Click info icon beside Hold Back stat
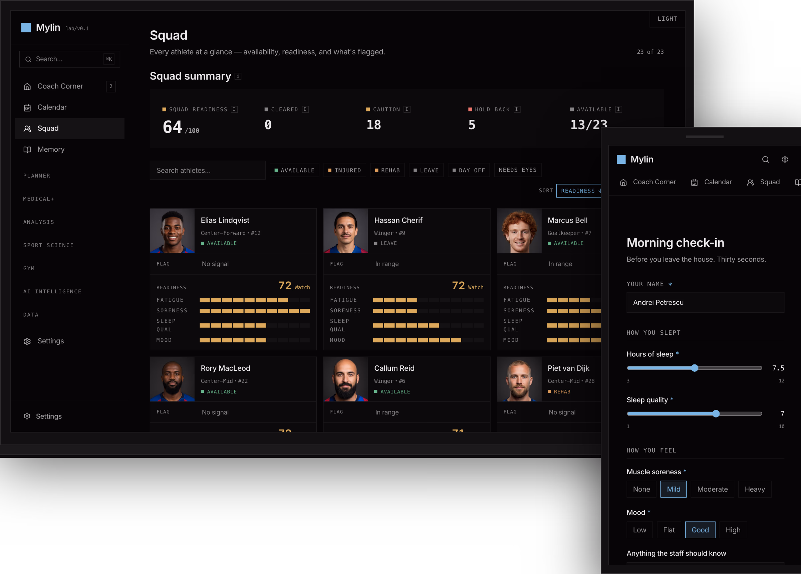This screenshot has width=801, height=574. (517, 109)
